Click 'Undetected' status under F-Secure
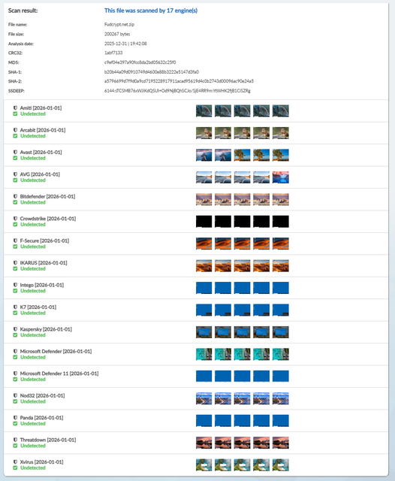This screenshot has width=395, height=481. [x=33, y=247]
